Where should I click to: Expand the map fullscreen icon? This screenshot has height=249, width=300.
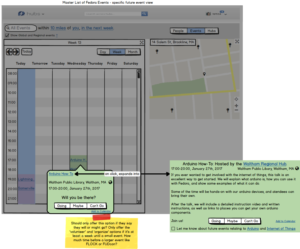pyautogui.click(x=237, y=41)
